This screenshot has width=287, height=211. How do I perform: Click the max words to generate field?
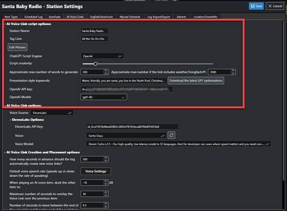click(x=92, y=72)
